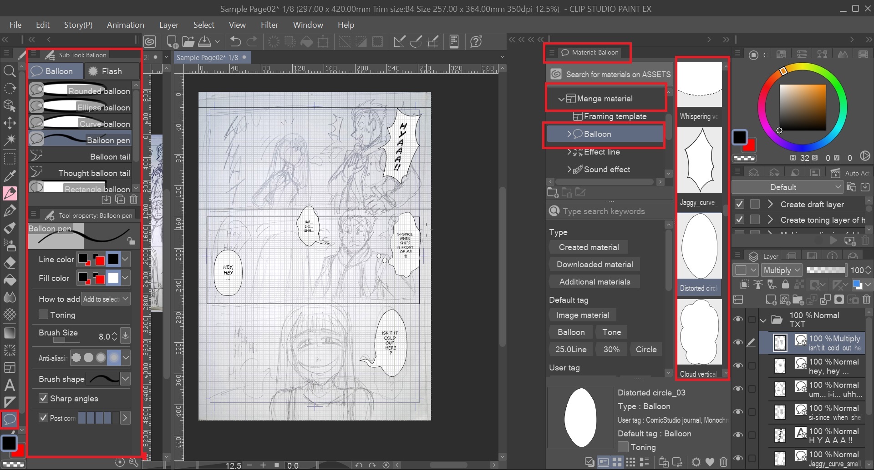
Task: Enable the Toning checkbox under How to add
Action: (44, 315)
